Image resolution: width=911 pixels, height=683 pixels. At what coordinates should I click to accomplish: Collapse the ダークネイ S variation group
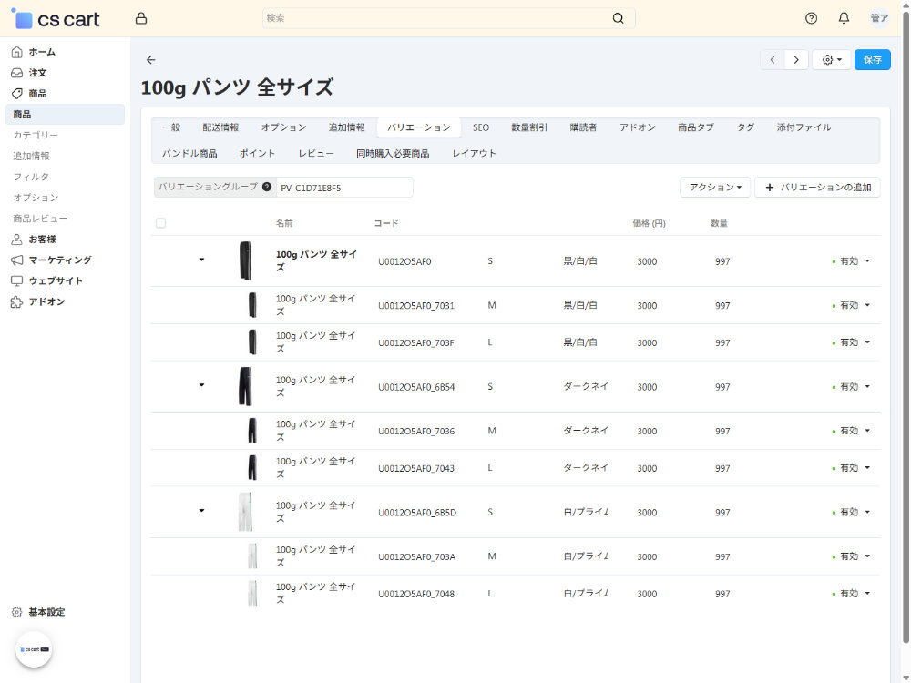[x=201, y=385]
